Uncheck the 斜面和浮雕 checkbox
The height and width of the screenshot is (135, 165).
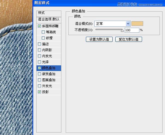pos(39,26)
